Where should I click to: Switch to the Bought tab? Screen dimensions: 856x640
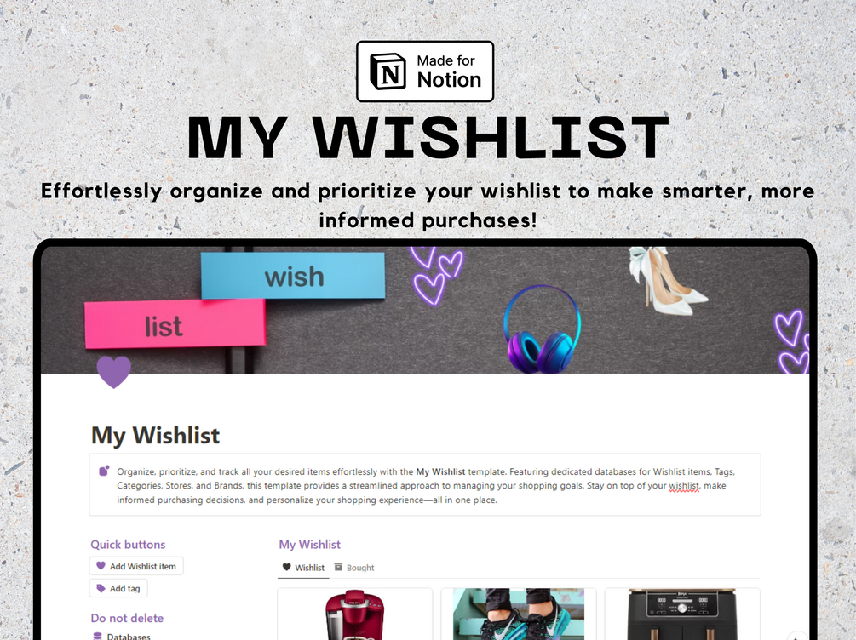click(x=354, y=568)
